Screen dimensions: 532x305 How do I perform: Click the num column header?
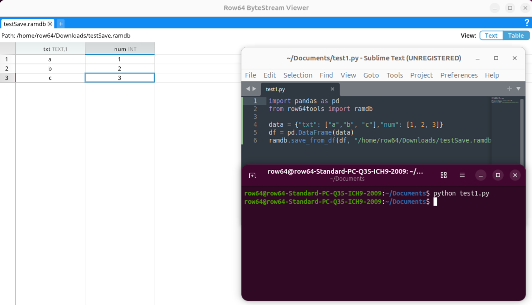pyautogui.click(x=120, y=49)
